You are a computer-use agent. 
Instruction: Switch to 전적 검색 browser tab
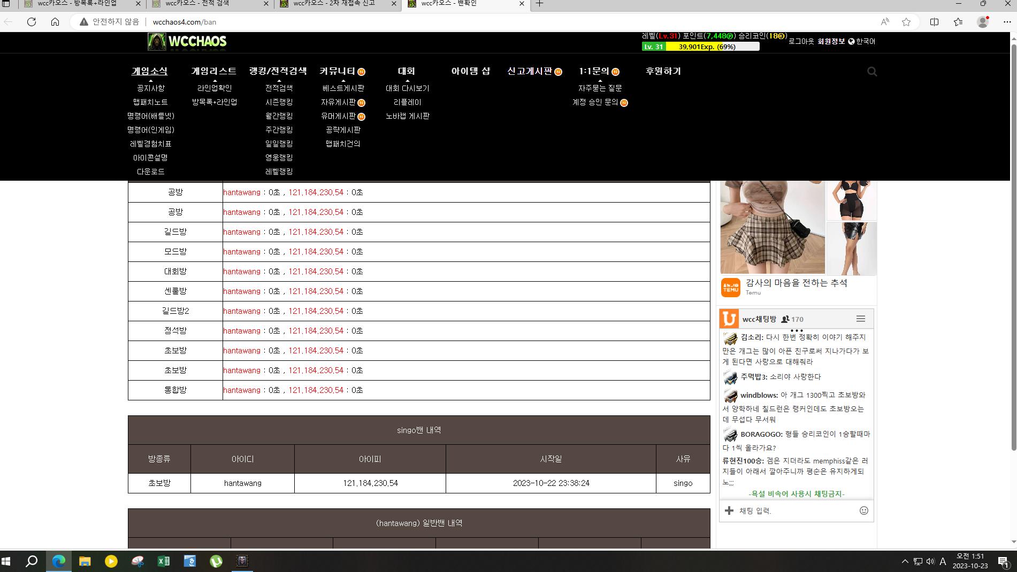coord(197,4)
